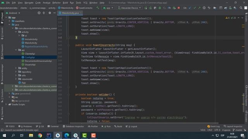Click the Git update project arrow icon

(x=190, y=8)
